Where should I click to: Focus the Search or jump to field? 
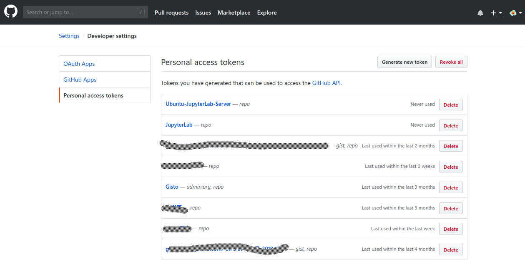pyautogui.click(x=85, y=12)
